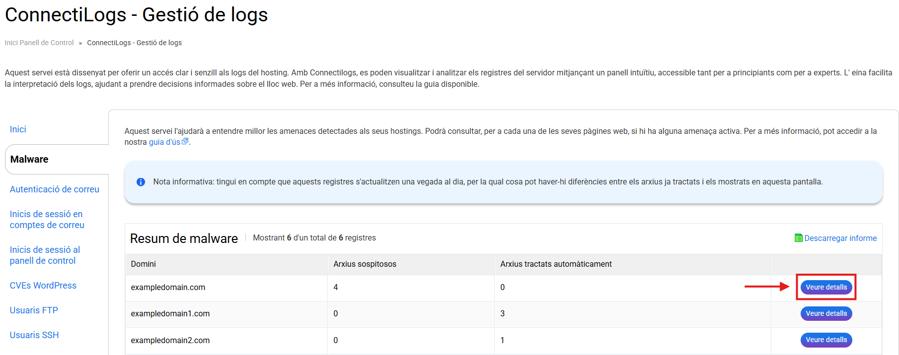Click the Domini column header
This screenshot has width=899, height=355.
tap(144, 264)
